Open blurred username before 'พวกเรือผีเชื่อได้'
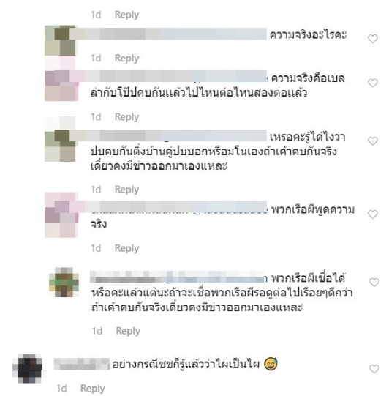 (178, 277)
